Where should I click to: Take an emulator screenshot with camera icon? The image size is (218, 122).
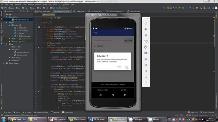[146, 53]
